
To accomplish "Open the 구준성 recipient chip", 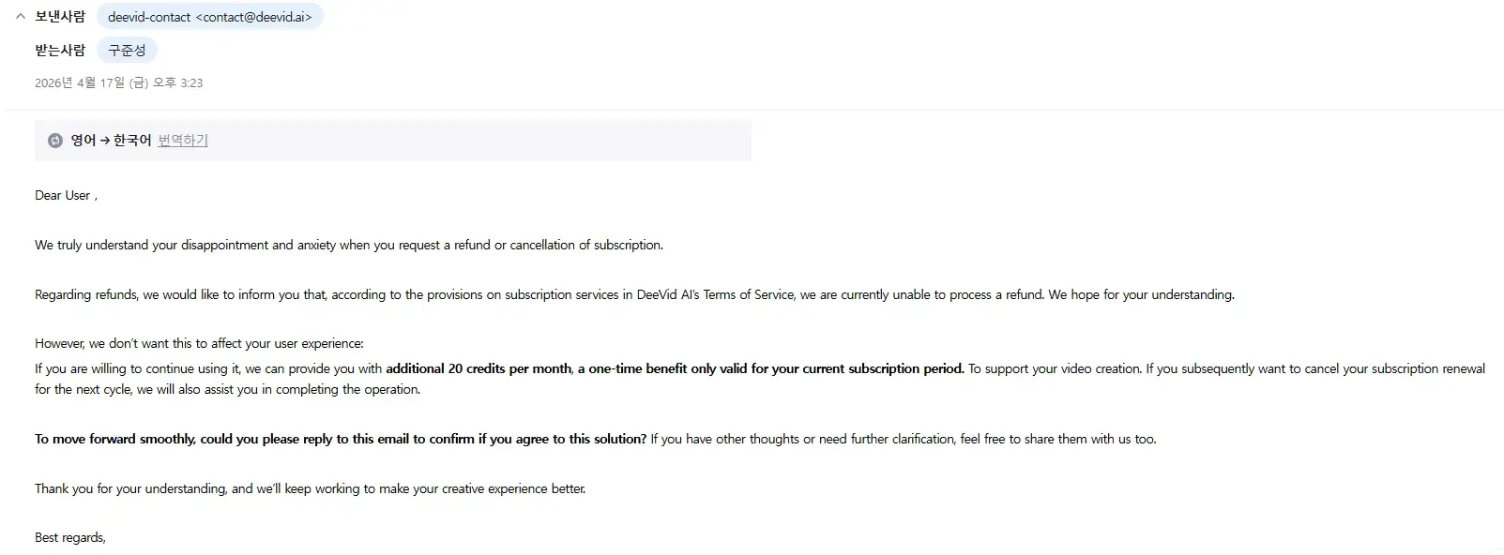I will (127, 51).
